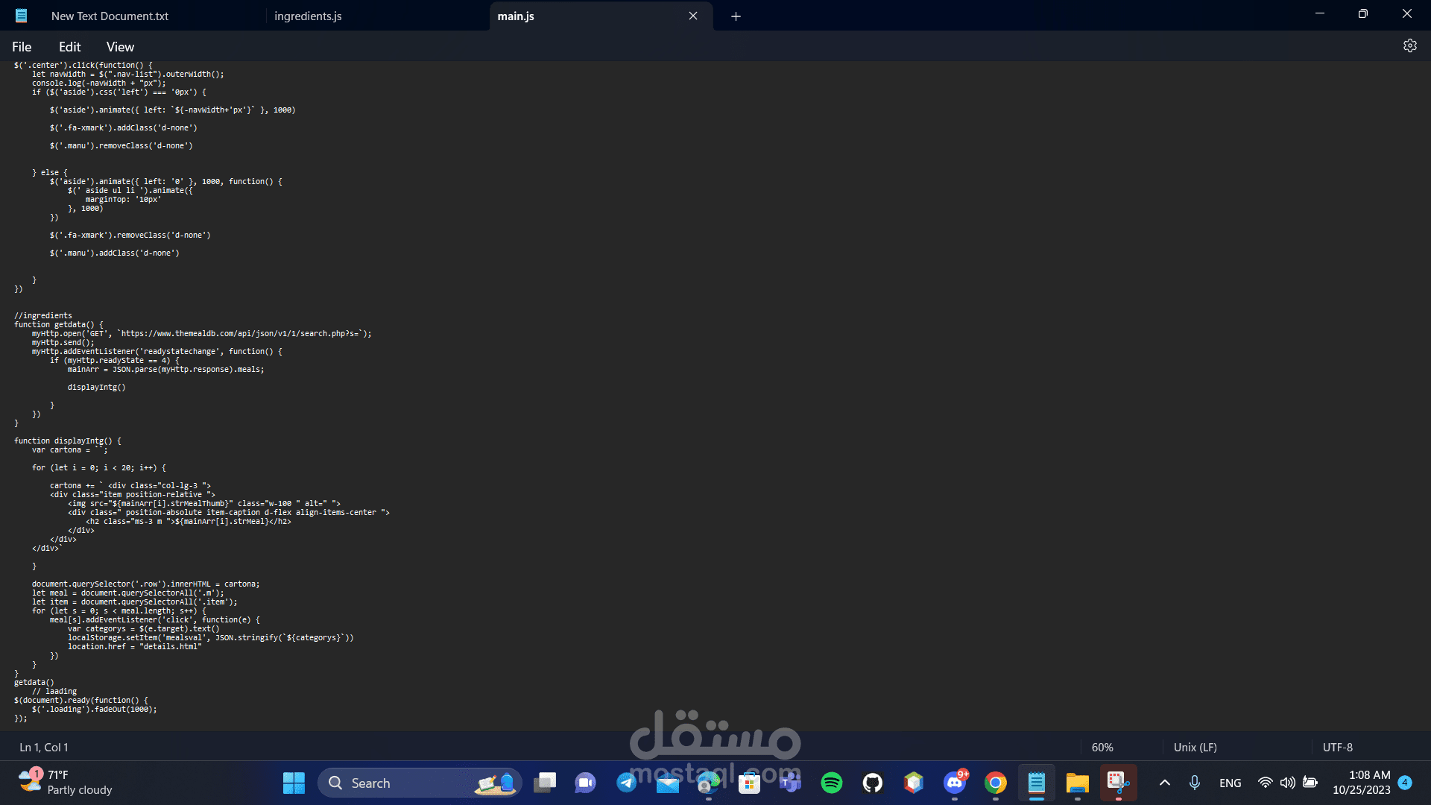The image size is (1431, 805).
Task: Add a new tab with plus button
Action: (x=736, y=16)
